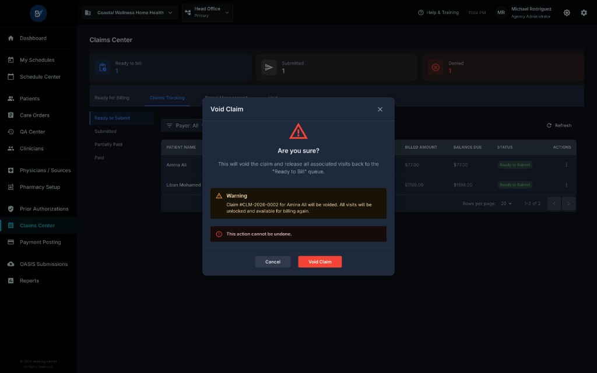Click STATUS column header
The width and height of the screenshot is (597, 373).
click(505, 147)
